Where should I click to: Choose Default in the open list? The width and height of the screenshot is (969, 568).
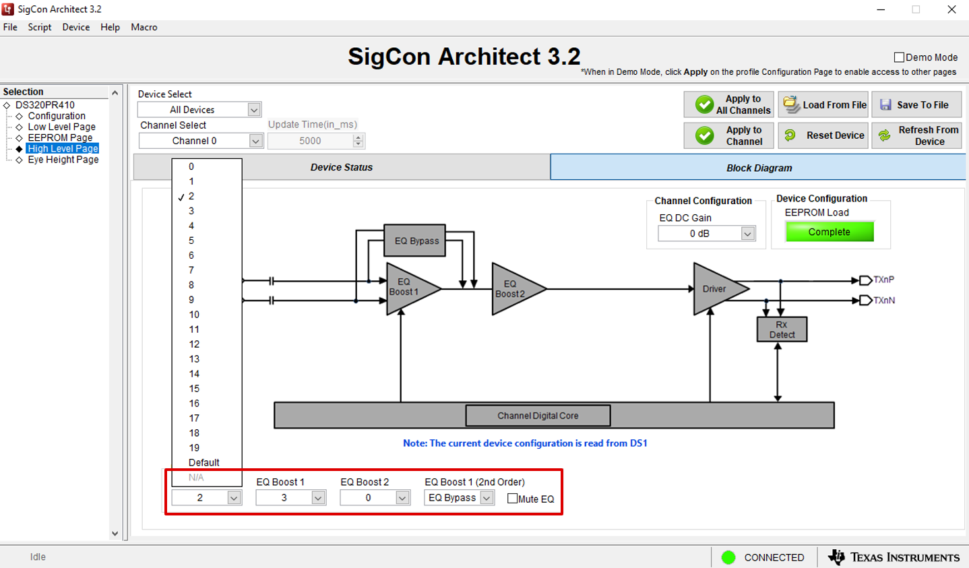coord(207,463)
